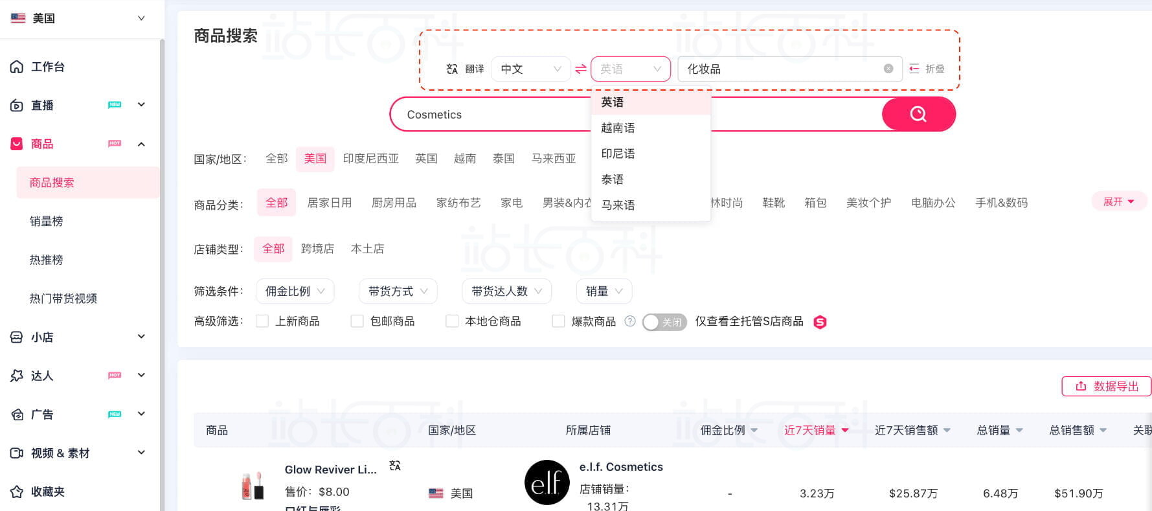Sort by 近7天销量 column
The image size is (1152, 511).
pos(816,430)
